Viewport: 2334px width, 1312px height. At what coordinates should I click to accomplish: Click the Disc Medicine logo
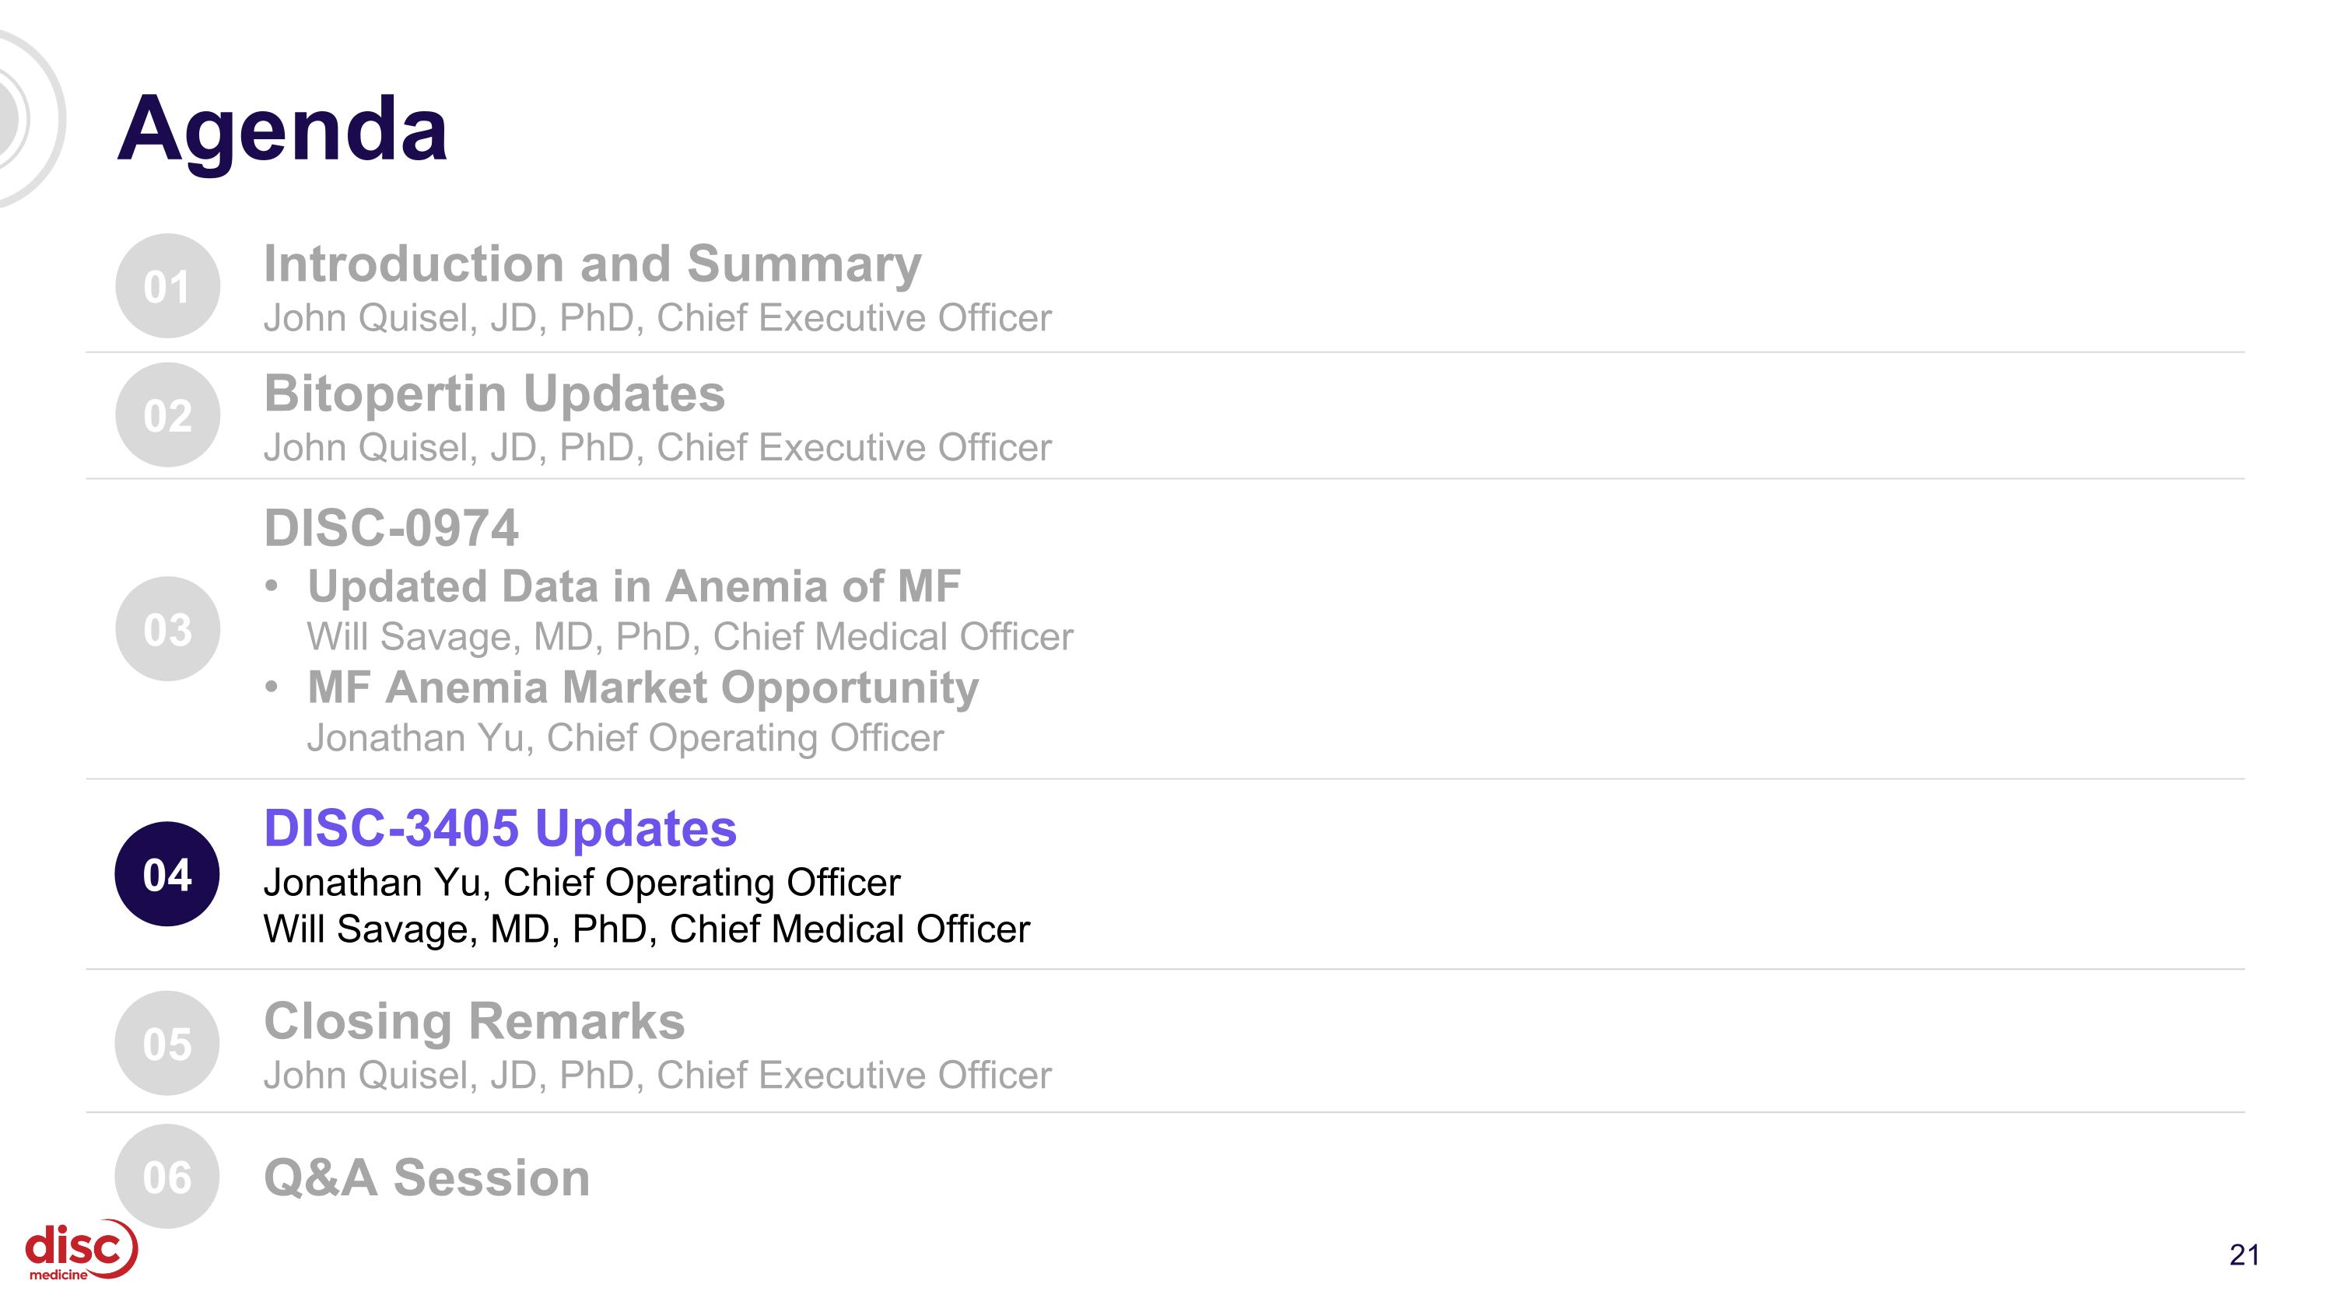coord(81,1250)
